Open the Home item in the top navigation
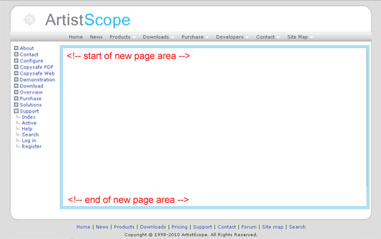This screenshot has height=239, width=381. tap(76, 37)
